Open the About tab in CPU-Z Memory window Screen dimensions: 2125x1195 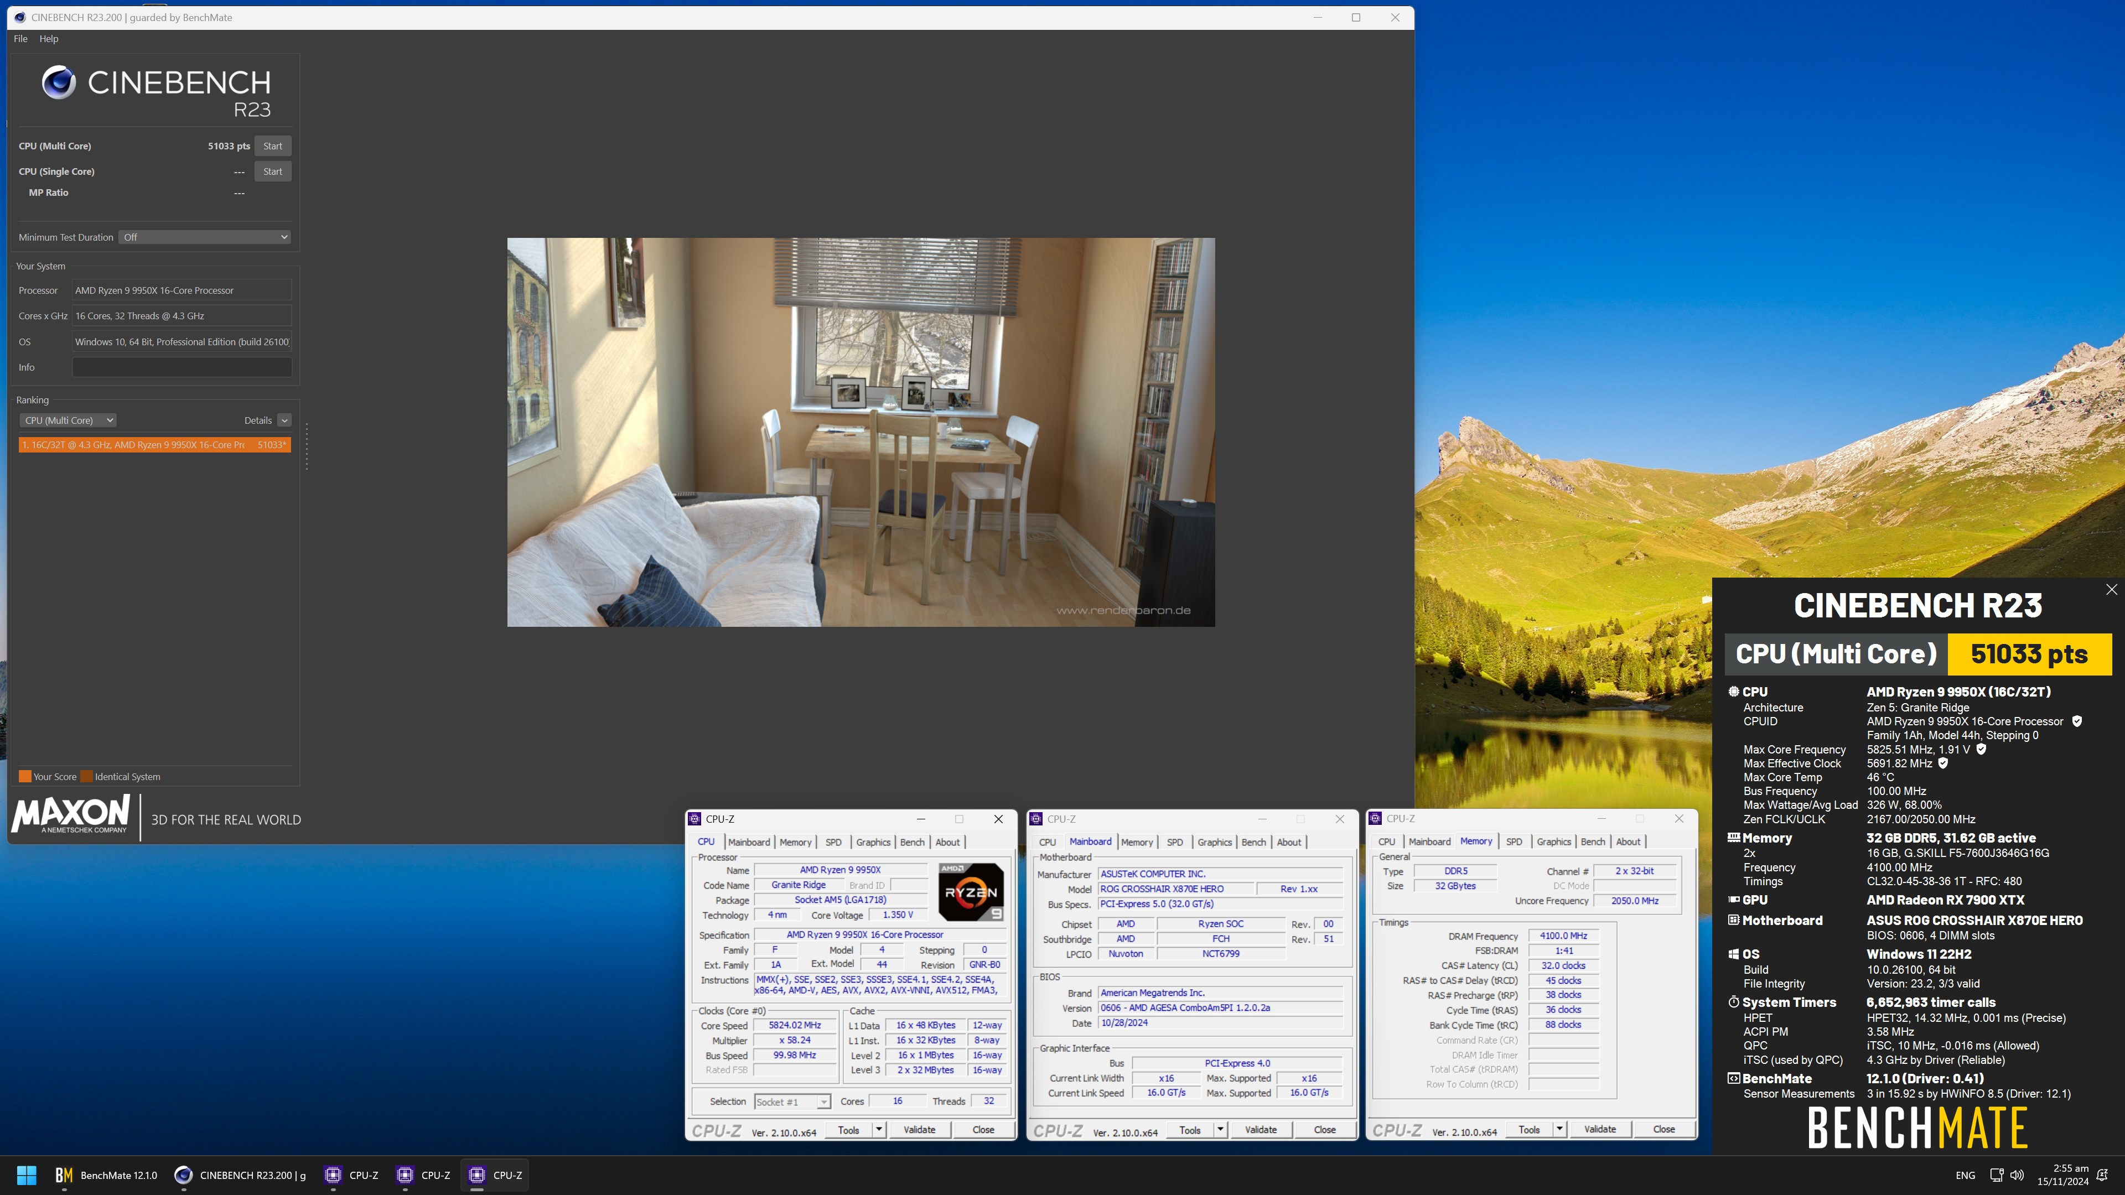pos(1628,842)
